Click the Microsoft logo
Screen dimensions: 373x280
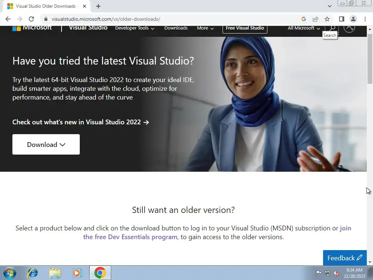[32, 28]
